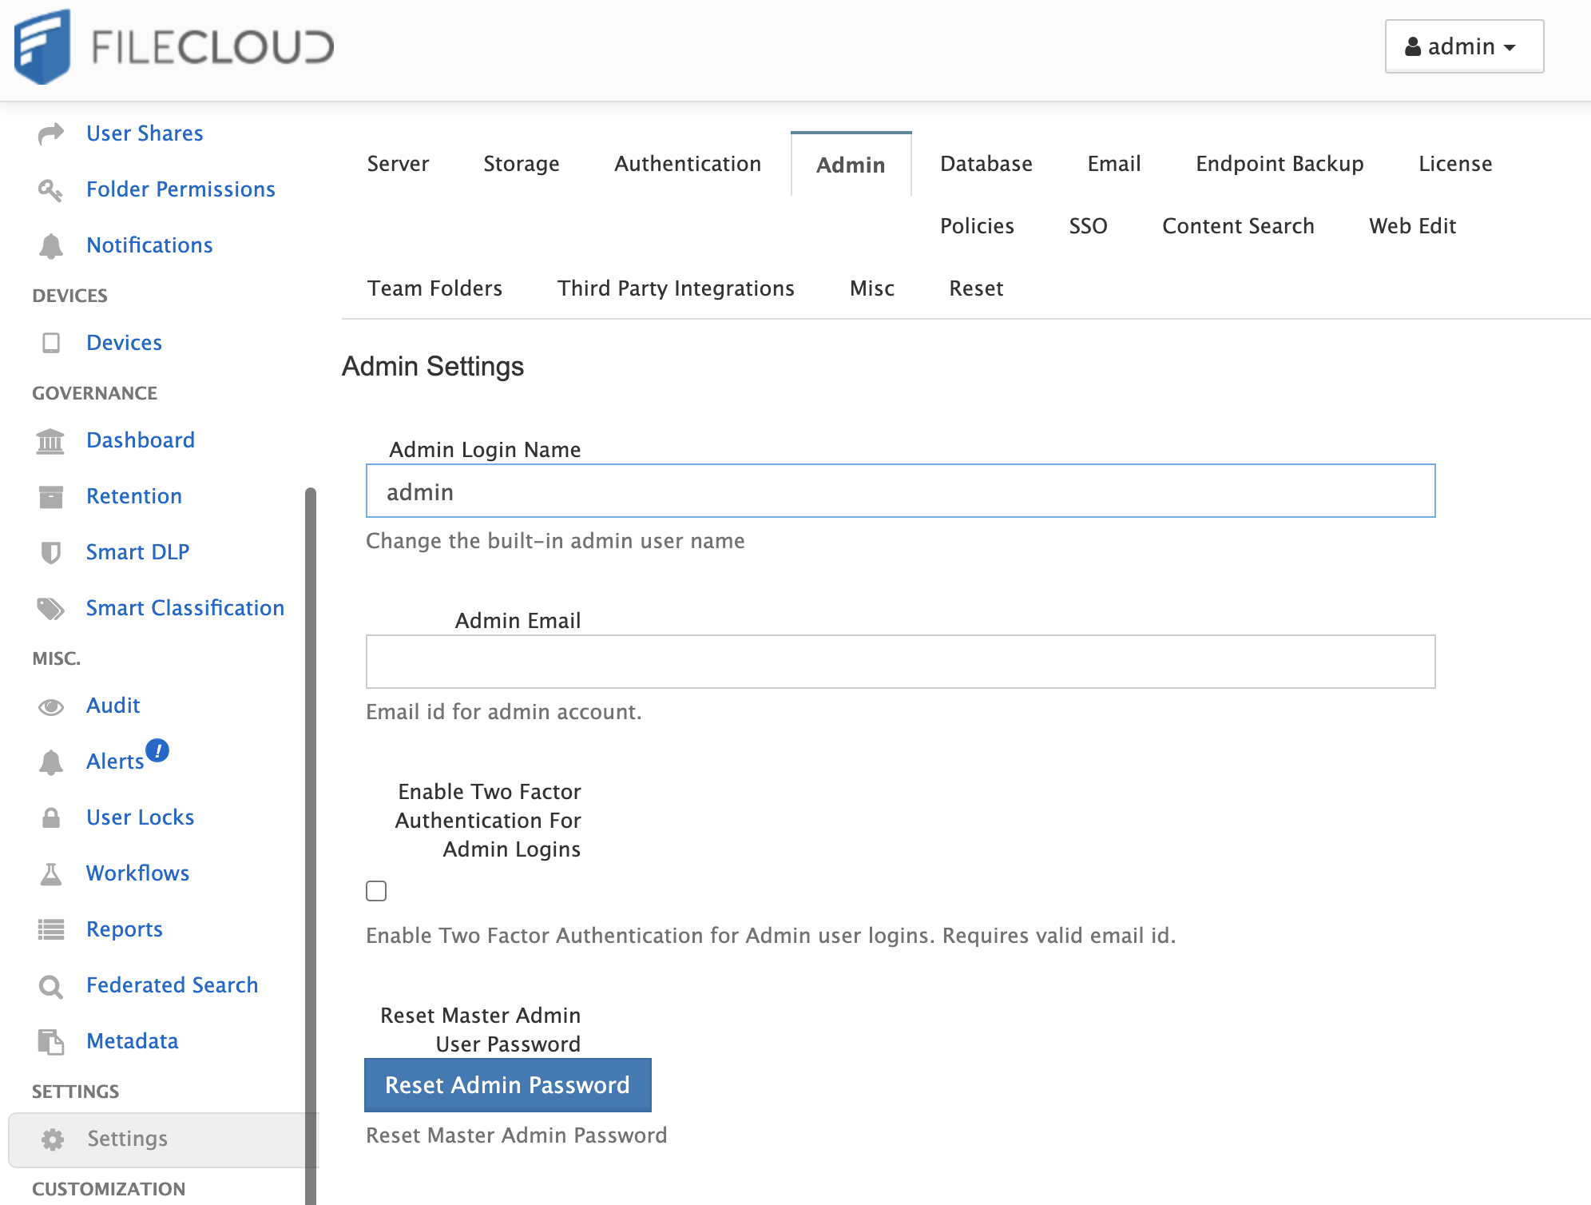1591x1205 pixels.
Task: Open the License tab
Action: [x=1455, y=164]
